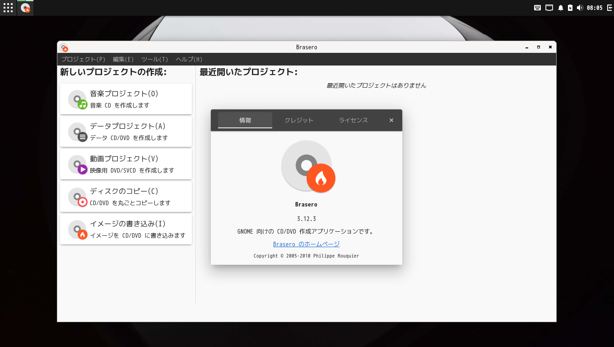The width and height of the screenshot is (614, 347).
Task: Click the notification bell tray icon
Action: [x=561, y=8]
